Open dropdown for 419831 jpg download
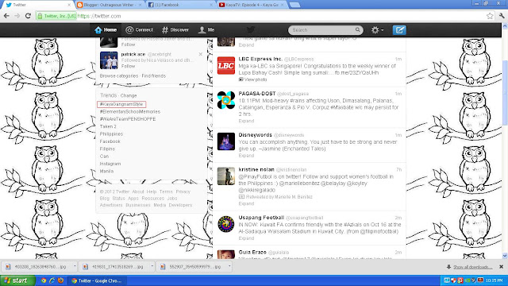The image size is (508, 286). point(152,266)
